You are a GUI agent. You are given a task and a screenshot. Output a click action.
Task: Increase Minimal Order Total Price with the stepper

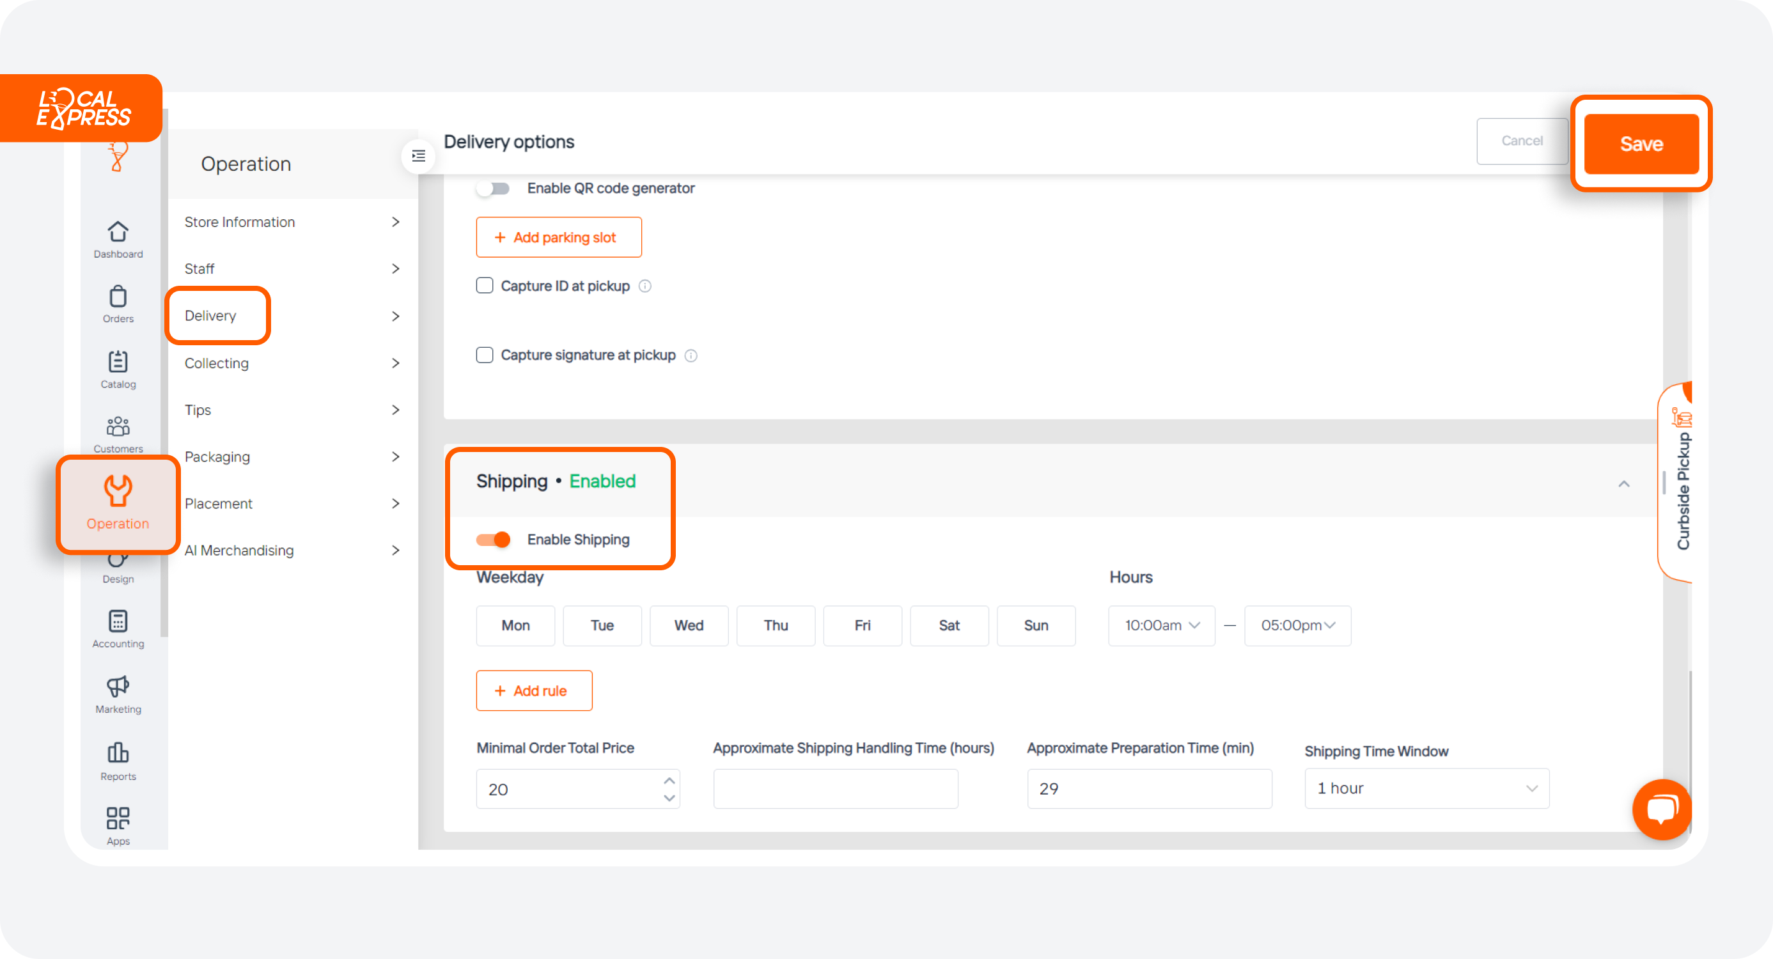(x=668, y=781)
